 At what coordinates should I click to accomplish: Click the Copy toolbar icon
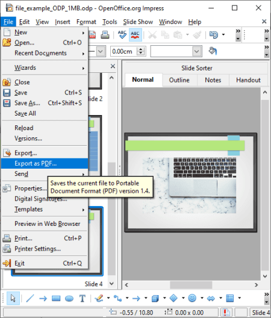[x=165, y=35]
